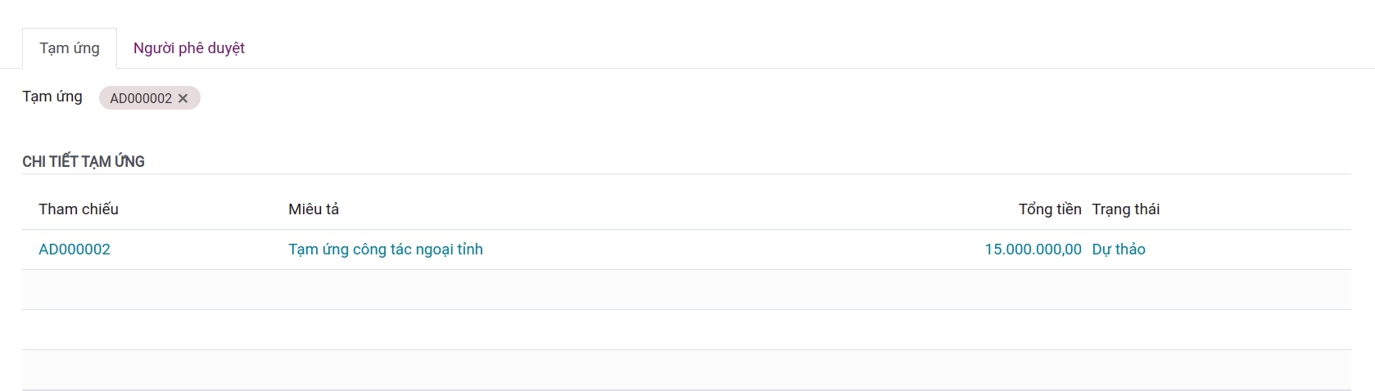Select the last empty table row
The image size is (1375, 391).
(x=686, y=370)
